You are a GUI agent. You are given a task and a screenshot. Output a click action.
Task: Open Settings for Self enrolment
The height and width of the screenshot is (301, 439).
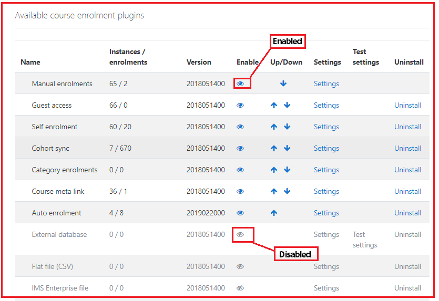326,127
